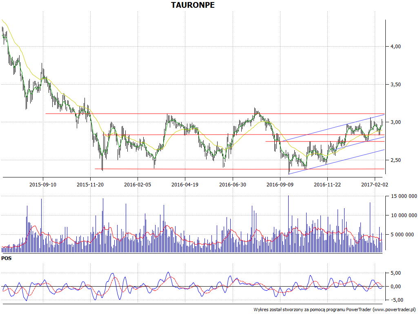Select the 2016-11-22 date label
Viewport: 418px width, 314px height.
point(327,184)
